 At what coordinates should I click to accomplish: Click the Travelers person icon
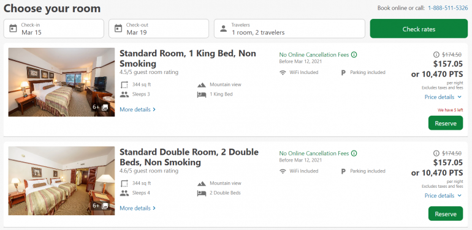223,29
